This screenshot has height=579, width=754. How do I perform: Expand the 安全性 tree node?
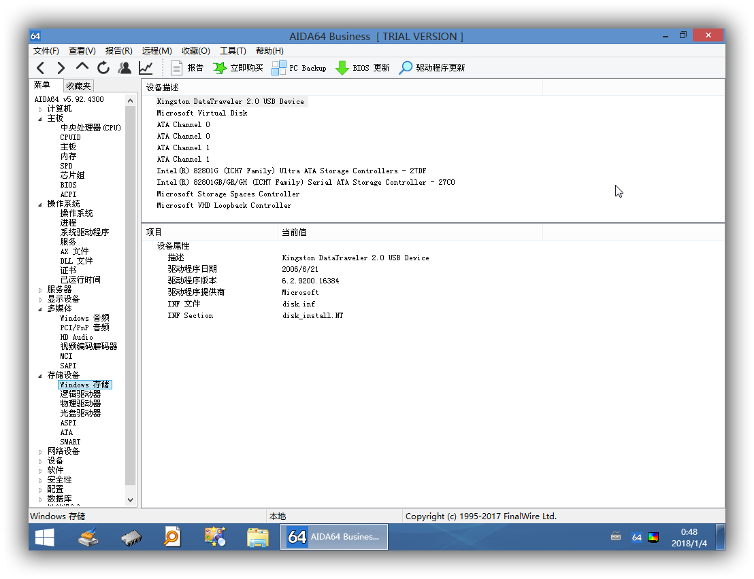40,480
